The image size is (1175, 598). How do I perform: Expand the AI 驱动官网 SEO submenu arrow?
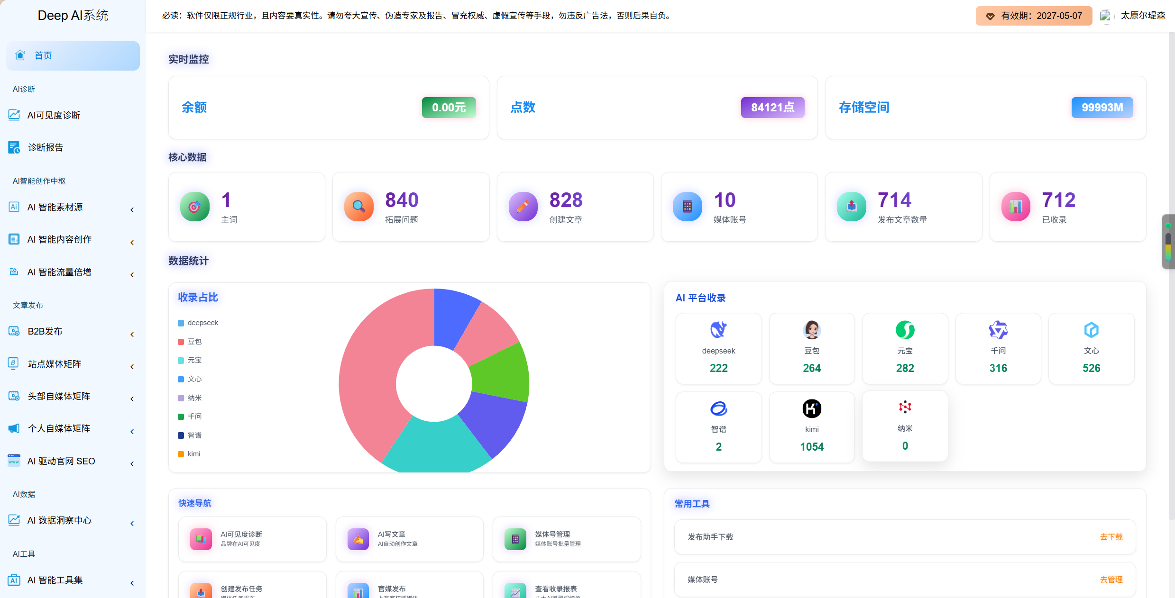tap(132, 463)
